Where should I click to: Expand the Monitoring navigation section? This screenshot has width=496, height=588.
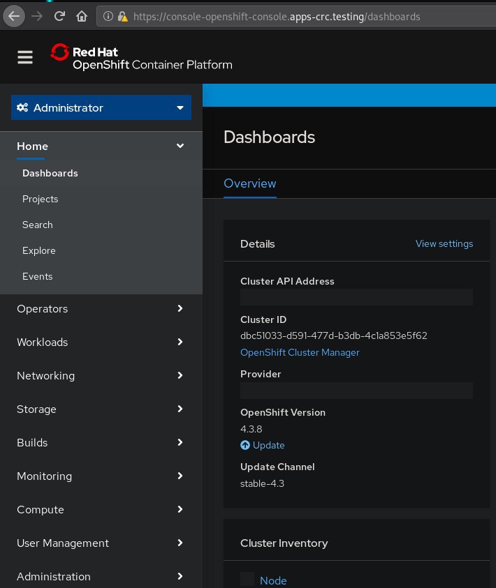tap(101, 476)
